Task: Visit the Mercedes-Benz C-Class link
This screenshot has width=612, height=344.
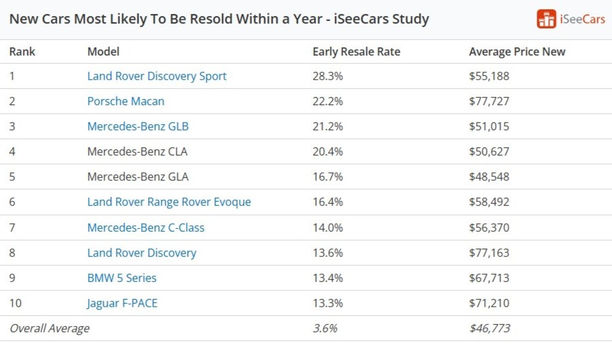Action: coord(146,227)
